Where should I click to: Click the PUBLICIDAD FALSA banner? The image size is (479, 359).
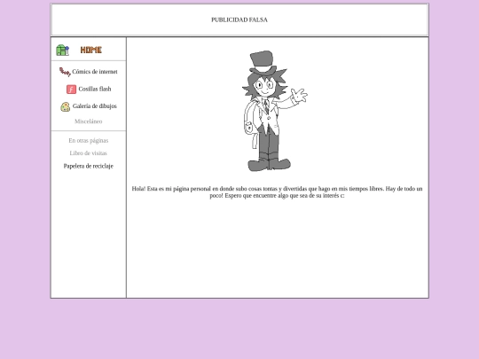[x=239, y=20]
